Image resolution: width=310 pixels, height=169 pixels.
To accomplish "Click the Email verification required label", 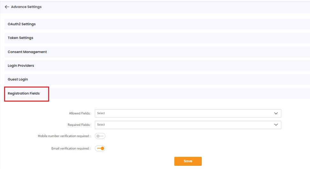I will pyautogui.click(x=71, y=149).
